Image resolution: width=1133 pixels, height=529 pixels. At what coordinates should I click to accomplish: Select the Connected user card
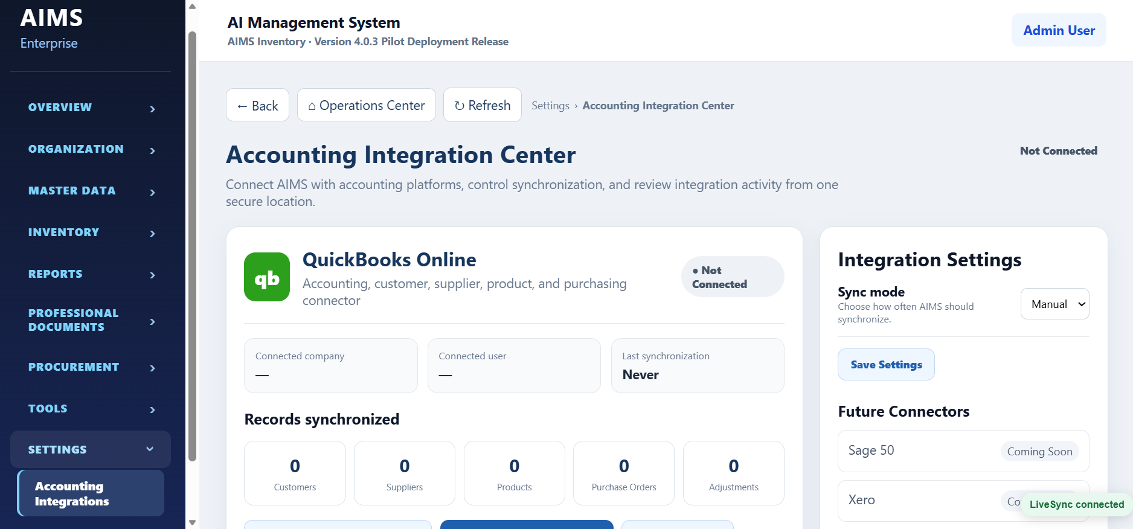pyautogui.click(x=514, y=365)
